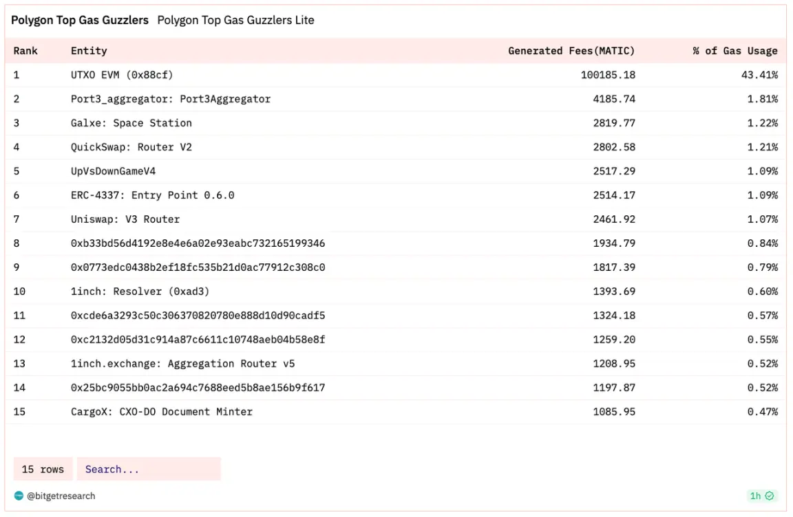Click gas usage 0.79%
This screenshot has height=517, width=793.
pos(763,267)
